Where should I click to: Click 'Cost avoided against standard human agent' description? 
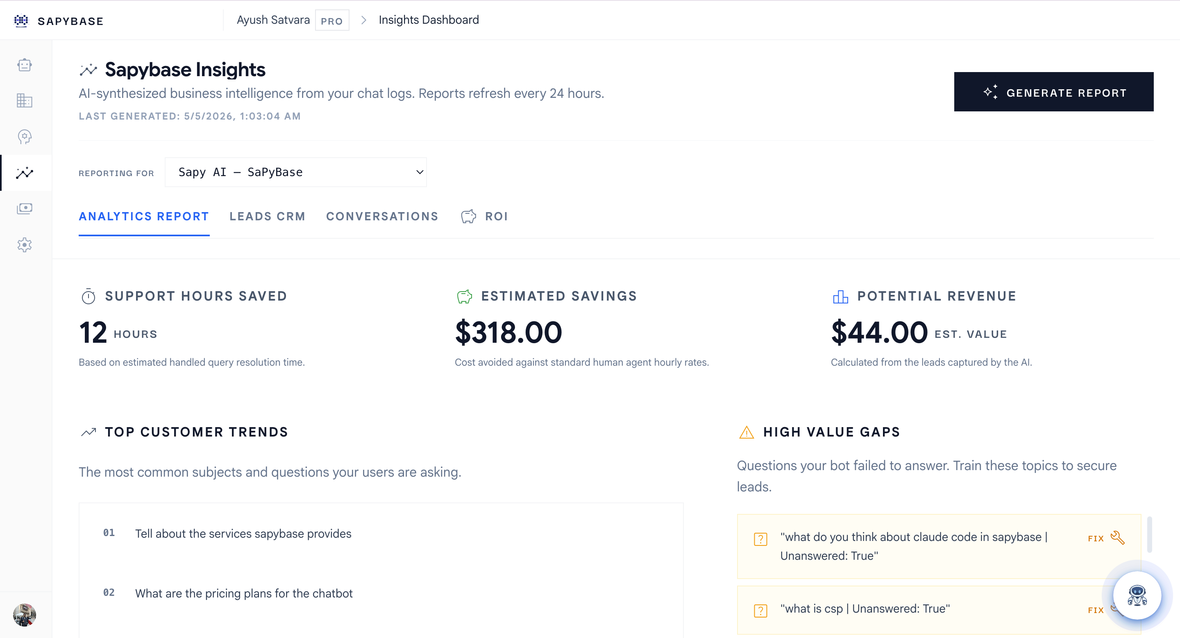582,362
